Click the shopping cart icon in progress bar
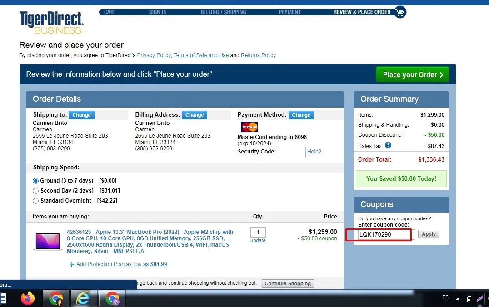489x307 pixels. click(400, 12)
